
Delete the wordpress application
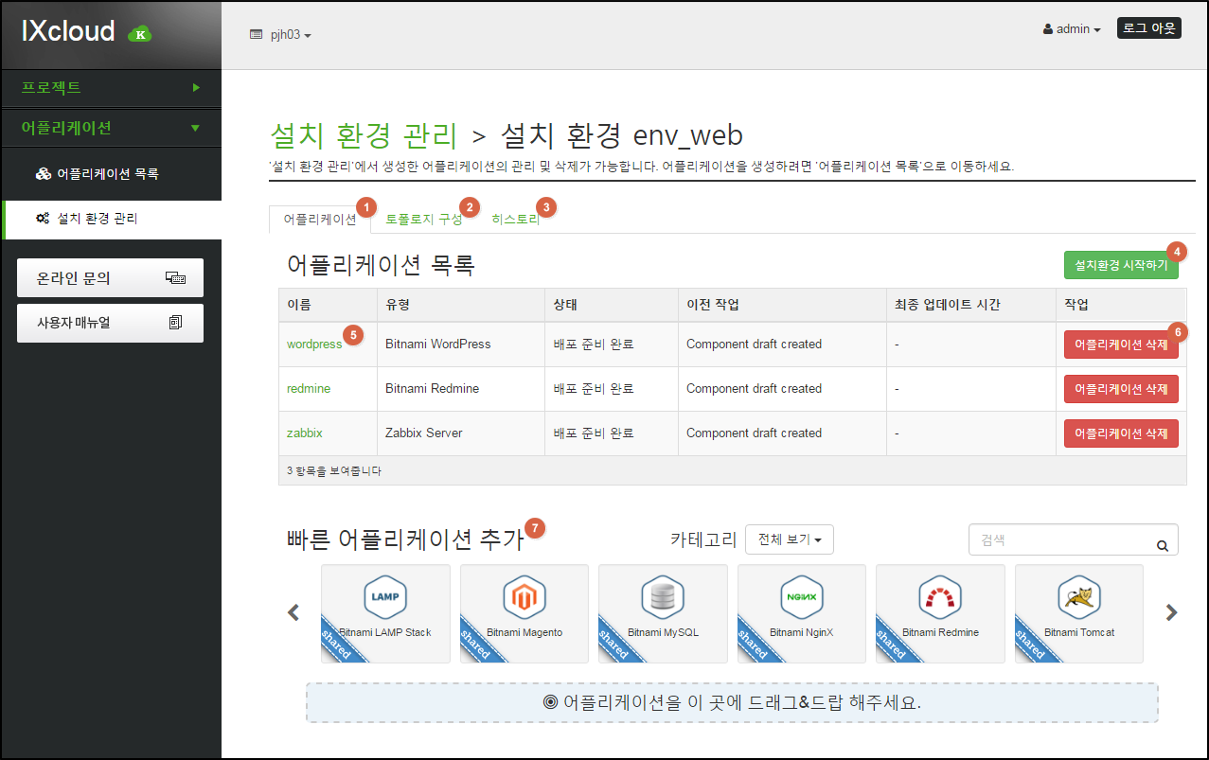(x=1121, y=345)
